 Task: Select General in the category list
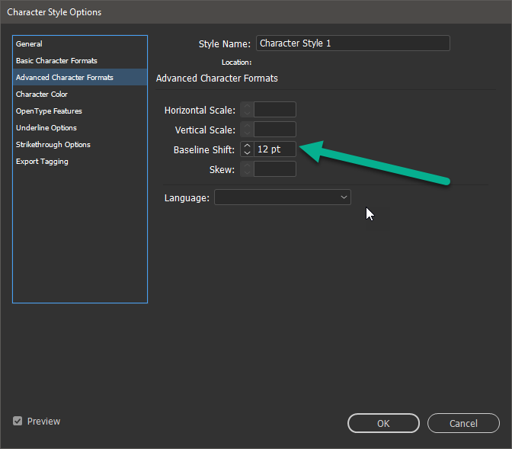coord(29,44)
